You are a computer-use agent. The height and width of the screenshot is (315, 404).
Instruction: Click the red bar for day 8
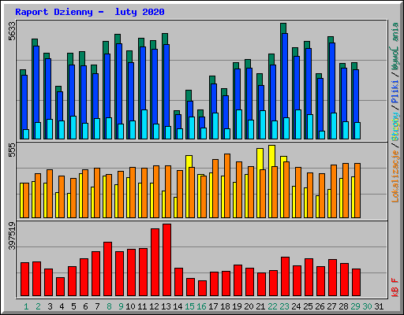(107, 269)
